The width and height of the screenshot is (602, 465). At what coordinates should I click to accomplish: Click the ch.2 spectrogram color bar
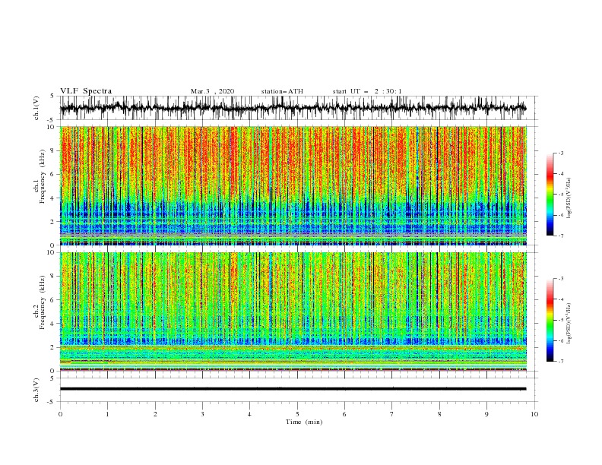550,320
